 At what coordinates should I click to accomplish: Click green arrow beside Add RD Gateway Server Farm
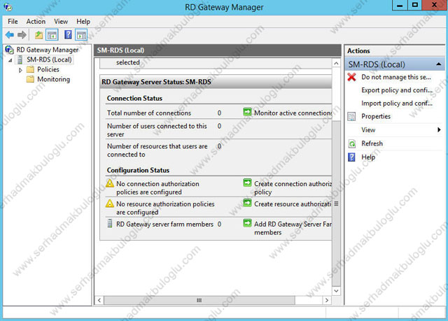tap(247, 223)
